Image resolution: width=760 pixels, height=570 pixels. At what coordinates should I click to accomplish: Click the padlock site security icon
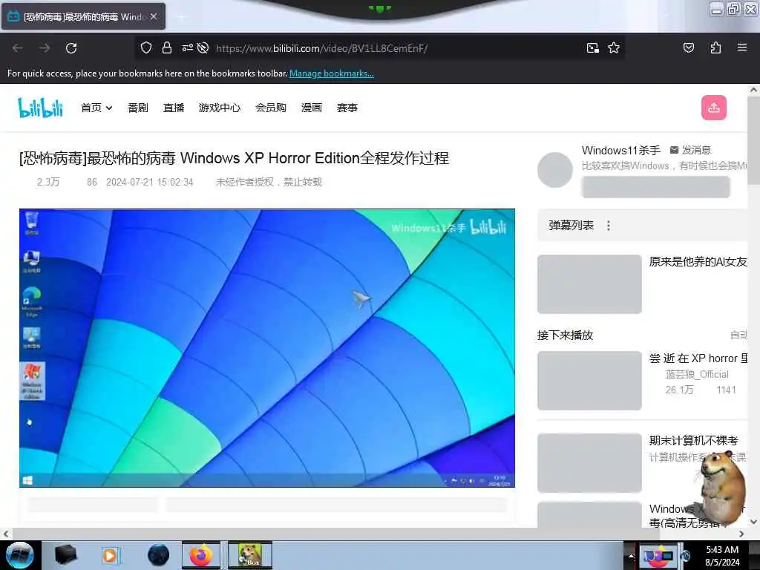pyautogui.click(x=167, y=47)
